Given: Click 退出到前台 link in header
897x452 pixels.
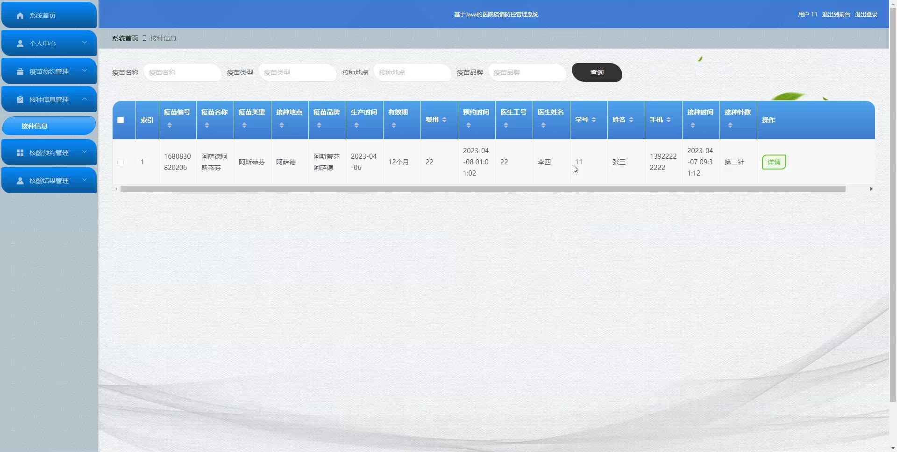Looking at the screenshot, I should point(836,14).
